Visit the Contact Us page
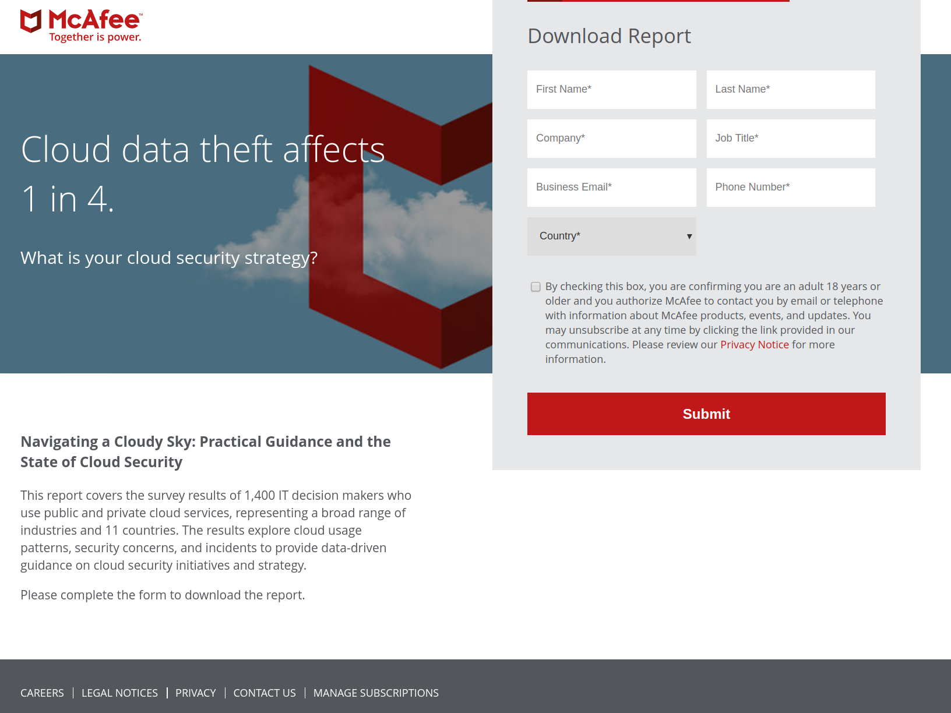 pos(265,693)
